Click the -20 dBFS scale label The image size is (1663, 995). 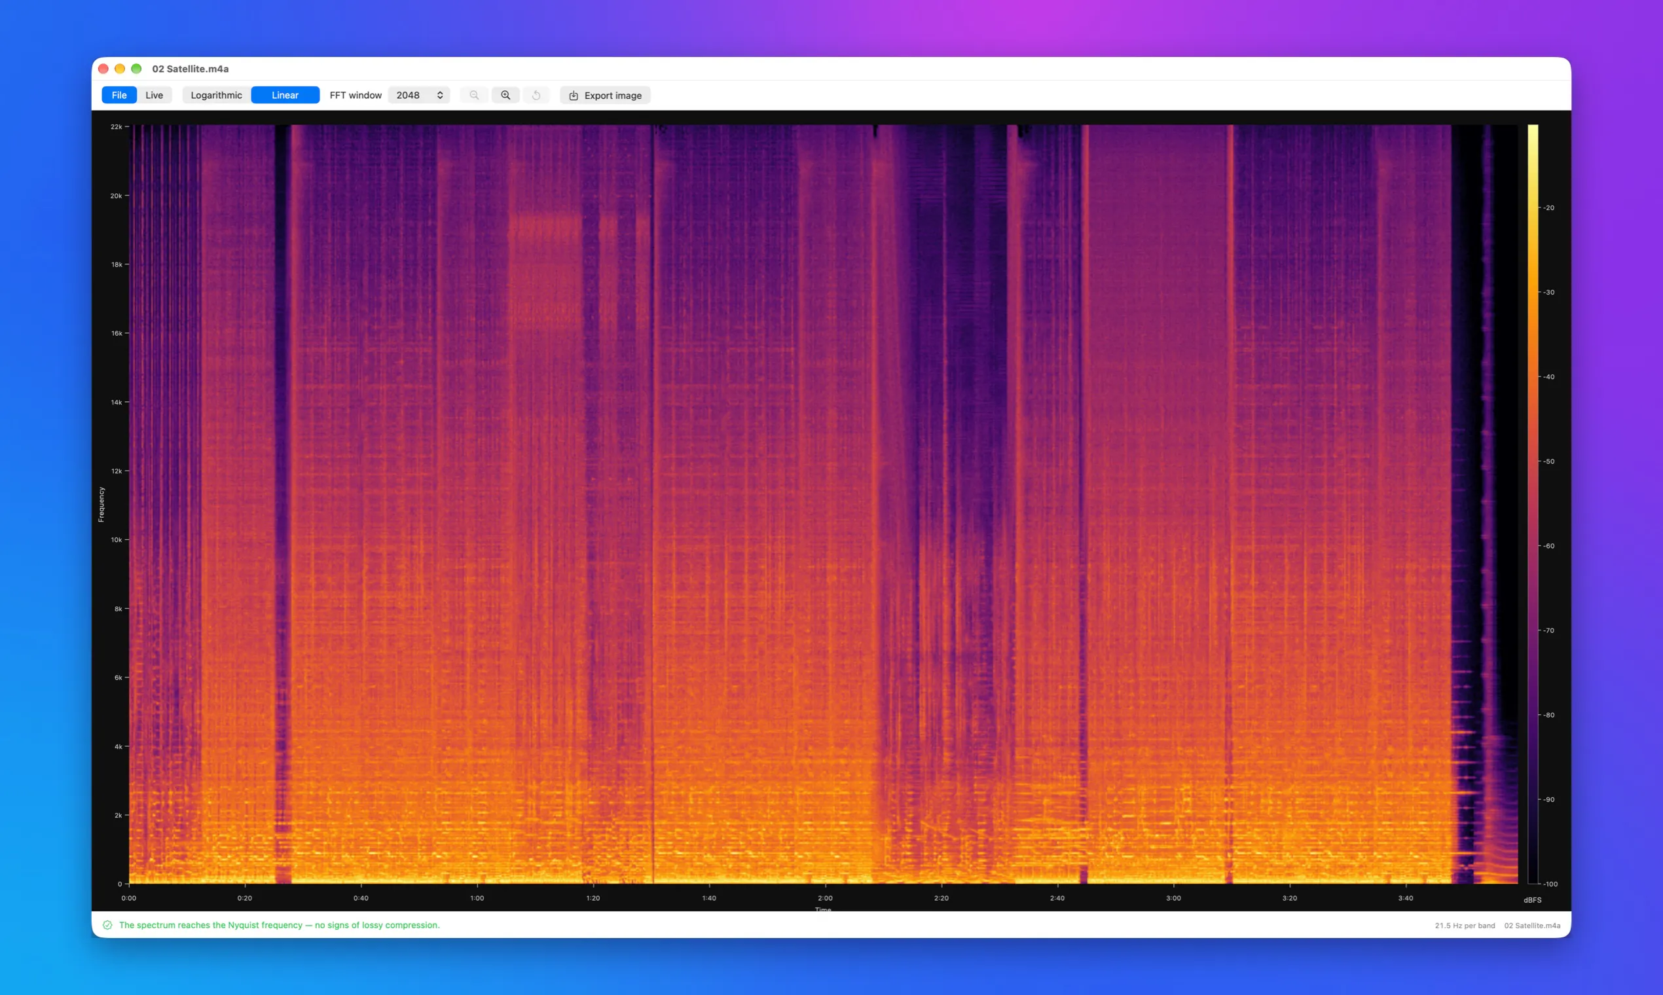1548,208
